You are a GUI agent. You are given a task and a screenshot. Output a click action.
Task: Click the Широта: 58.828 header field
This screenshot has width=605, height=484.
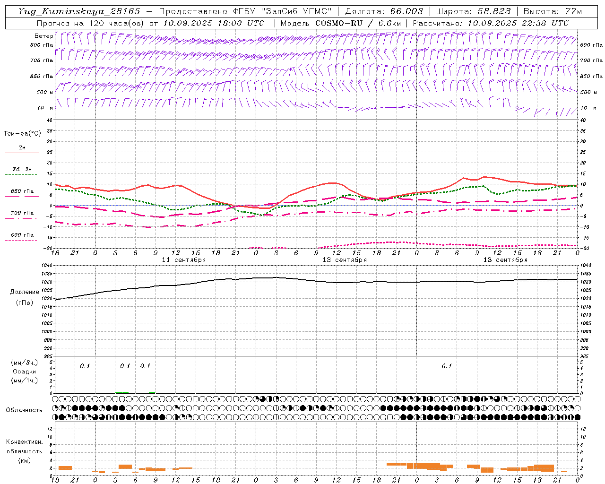(473, 11)
